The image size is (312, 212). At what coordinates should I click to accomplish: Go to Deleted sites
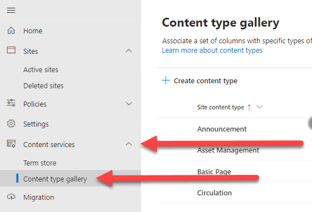[43, 86]
